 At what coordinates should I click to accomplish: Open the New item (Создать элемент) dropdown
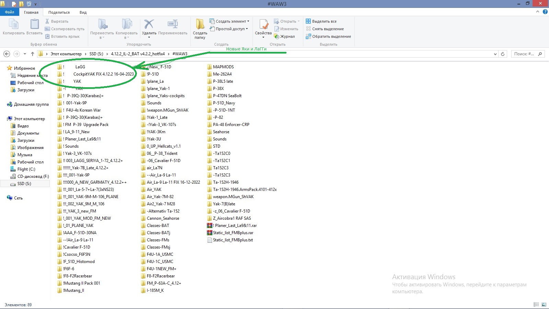pos(229,21)
